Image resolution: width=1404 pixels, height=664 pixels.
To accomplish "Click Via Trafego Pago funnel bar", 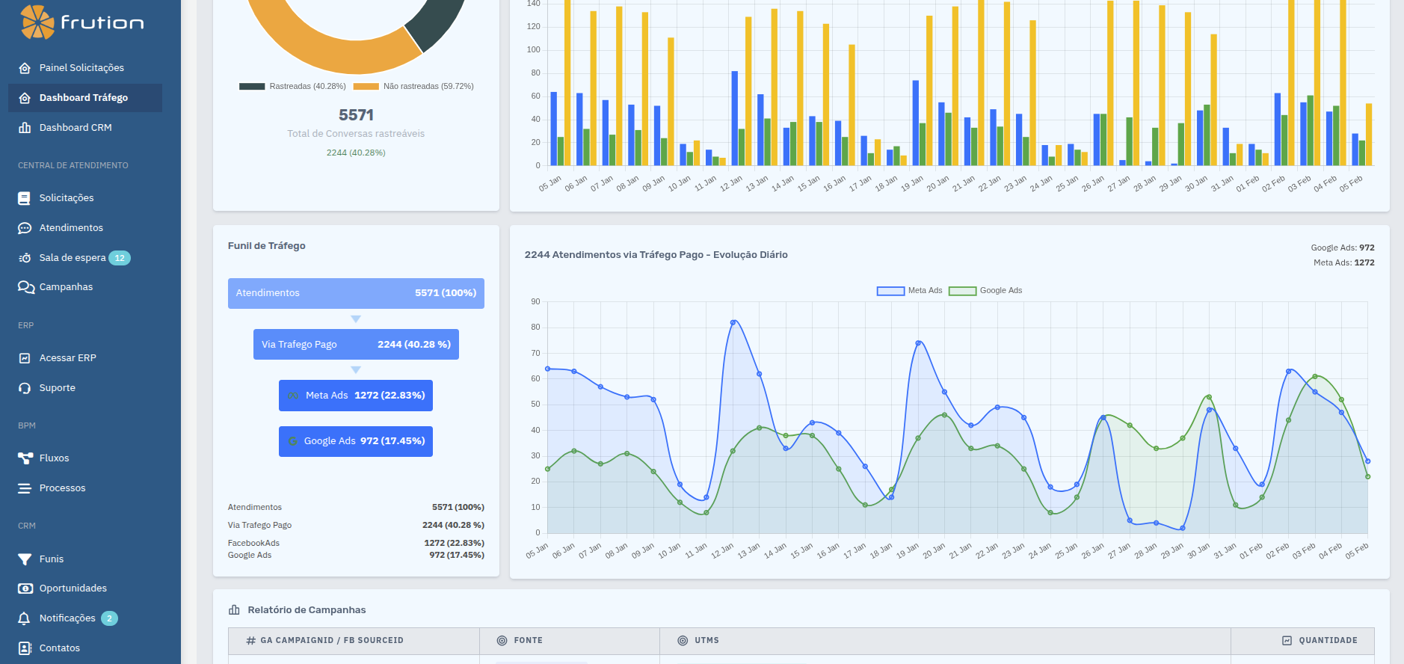I will pos(356,345).
